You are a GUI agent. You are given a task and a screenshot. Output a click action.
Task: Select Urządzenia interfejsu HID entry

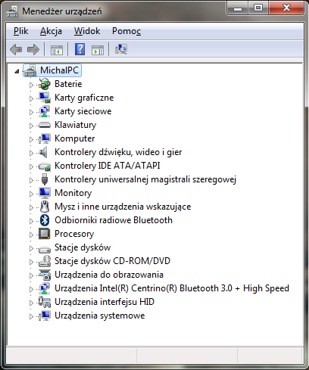pos(105,302)
